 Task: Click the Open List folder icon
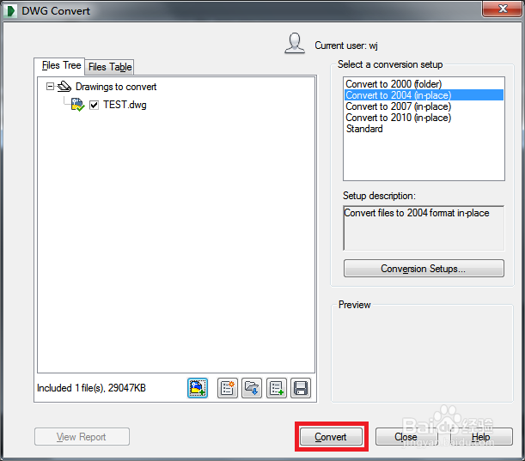[x=252, y=388]
